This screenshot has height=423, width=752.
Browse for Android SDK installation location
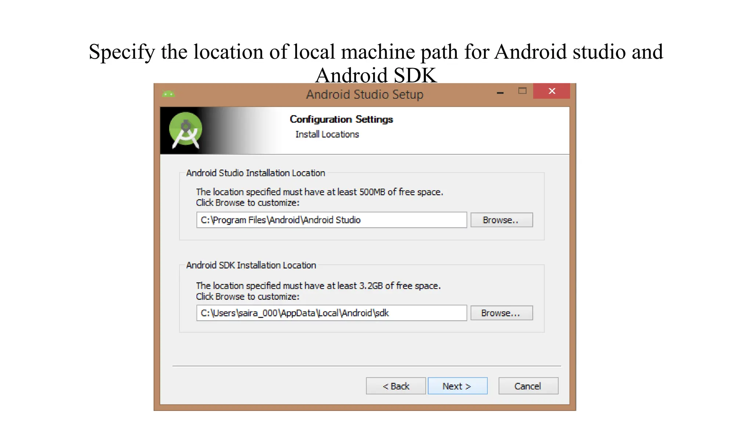(x=502, y=313)
